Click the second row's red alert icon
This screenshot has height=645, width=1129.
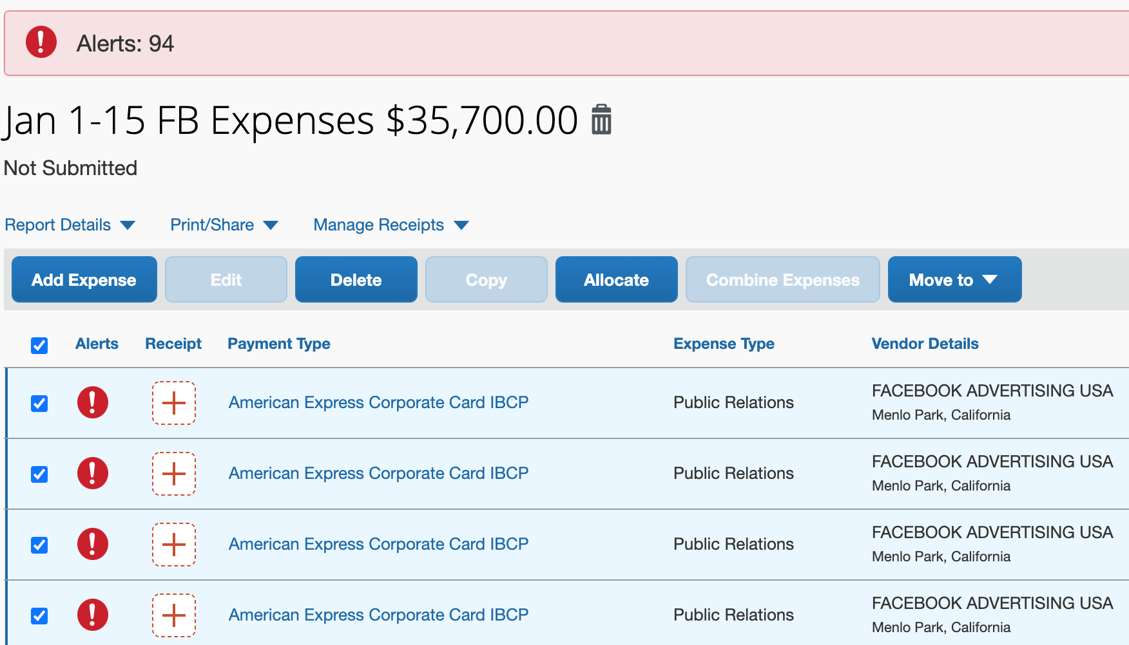tap(93, 474)
